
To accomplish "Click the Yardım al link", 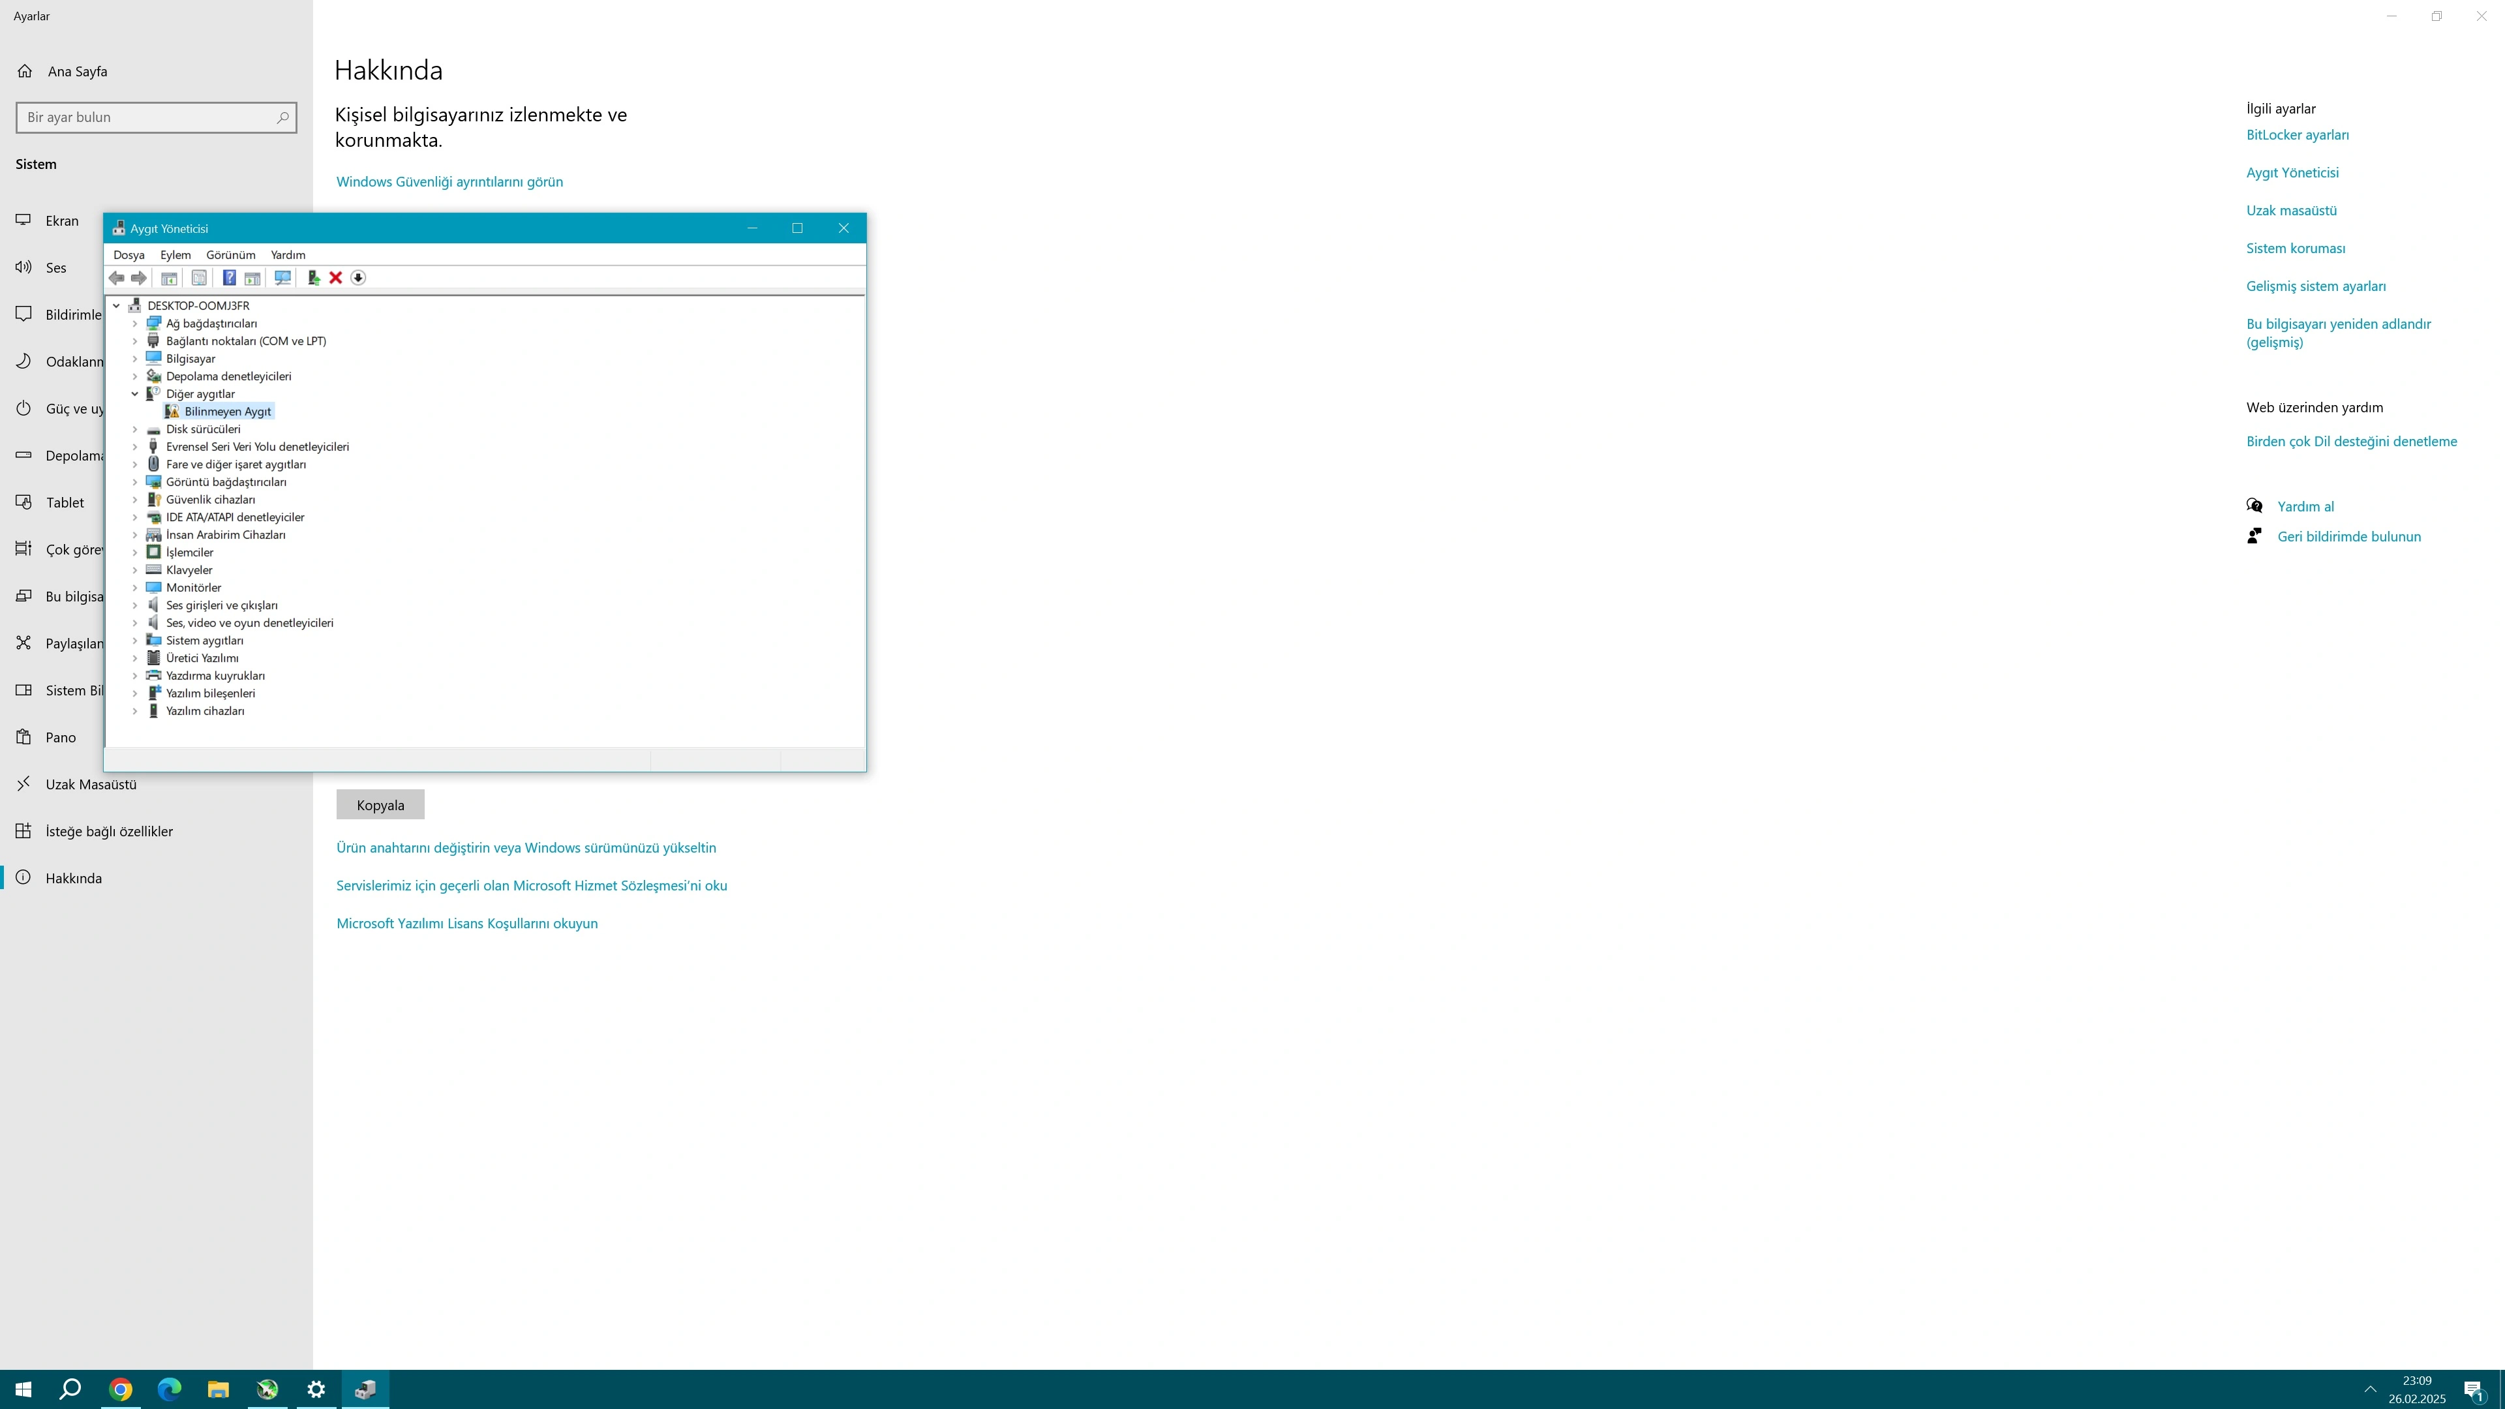I will 2305,507.
